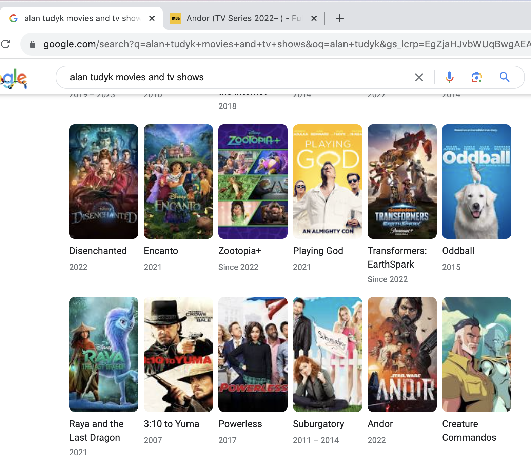Screen dimensions: 531x462
Task: Clear the search box with X icon
Action: [419, 77]
